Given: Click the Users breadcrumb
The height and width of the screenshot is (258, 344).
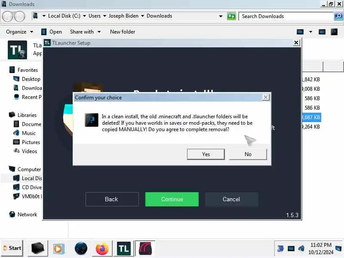Looking at the screenshot, I should click(95, 16).
